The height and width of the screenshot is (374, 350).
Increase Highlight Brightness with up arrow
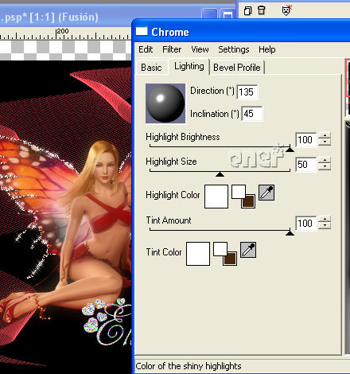(x=325, y=135)
